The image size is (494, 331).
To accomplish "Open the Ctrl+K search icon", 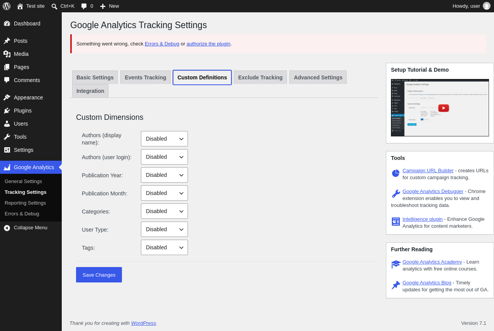I will tap(54, 6).
